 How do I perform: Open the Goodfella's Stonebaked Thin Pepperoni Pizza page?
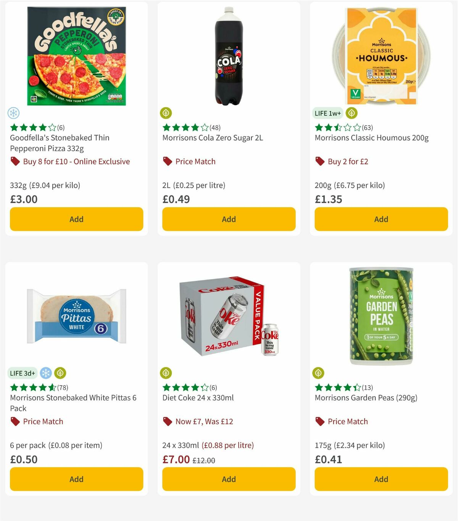point(59,143)
